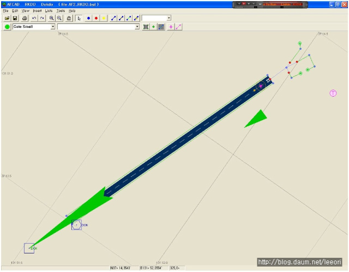Select the magenta line tool
The height and width of the screenshot is (272, 349).
coord(178,27)
